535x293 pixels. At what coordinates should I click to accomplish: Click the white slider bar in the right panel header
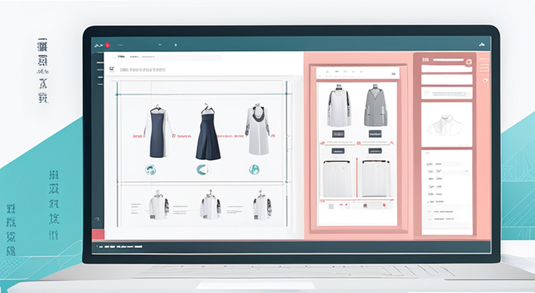(x=448, y=60)
